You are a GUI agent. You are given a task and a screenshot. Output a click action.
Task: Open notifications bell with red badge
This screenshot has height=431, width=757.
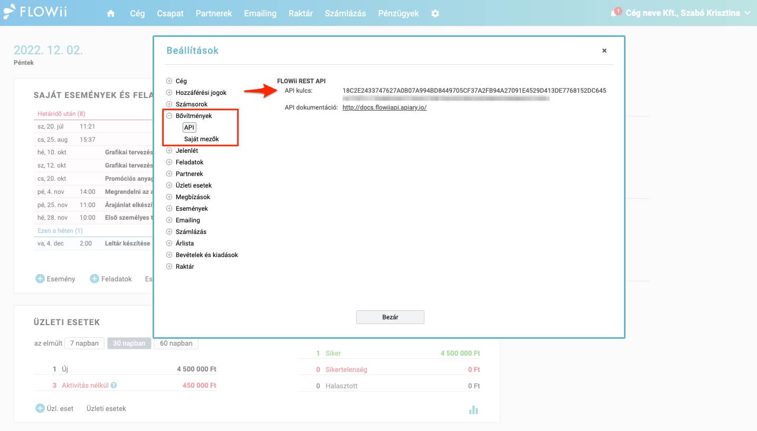614,13
